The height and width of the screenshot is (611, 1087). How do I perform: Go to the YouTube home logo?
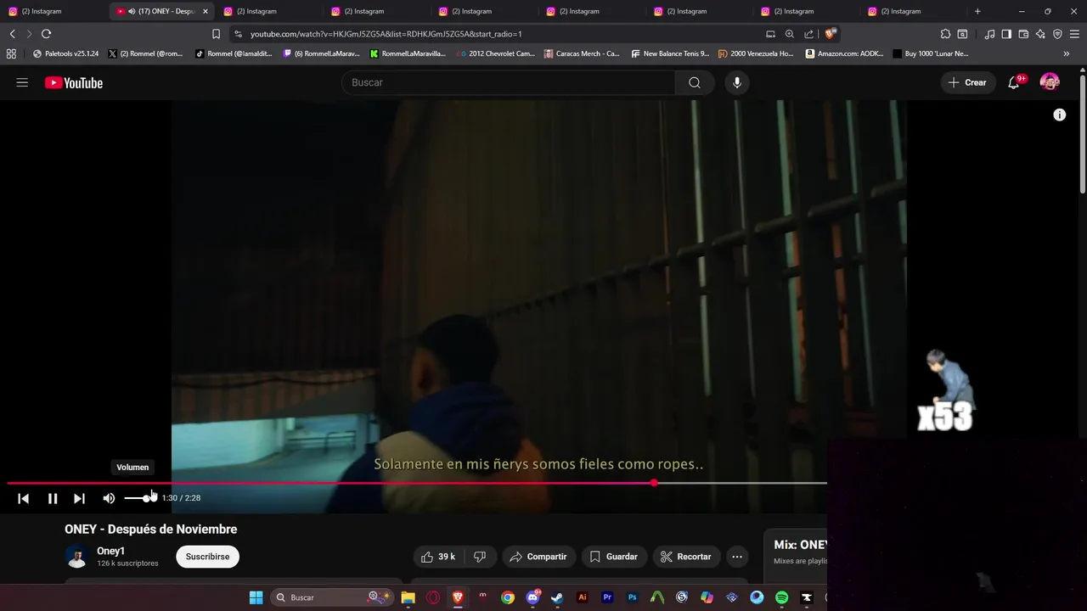[74, 82]
